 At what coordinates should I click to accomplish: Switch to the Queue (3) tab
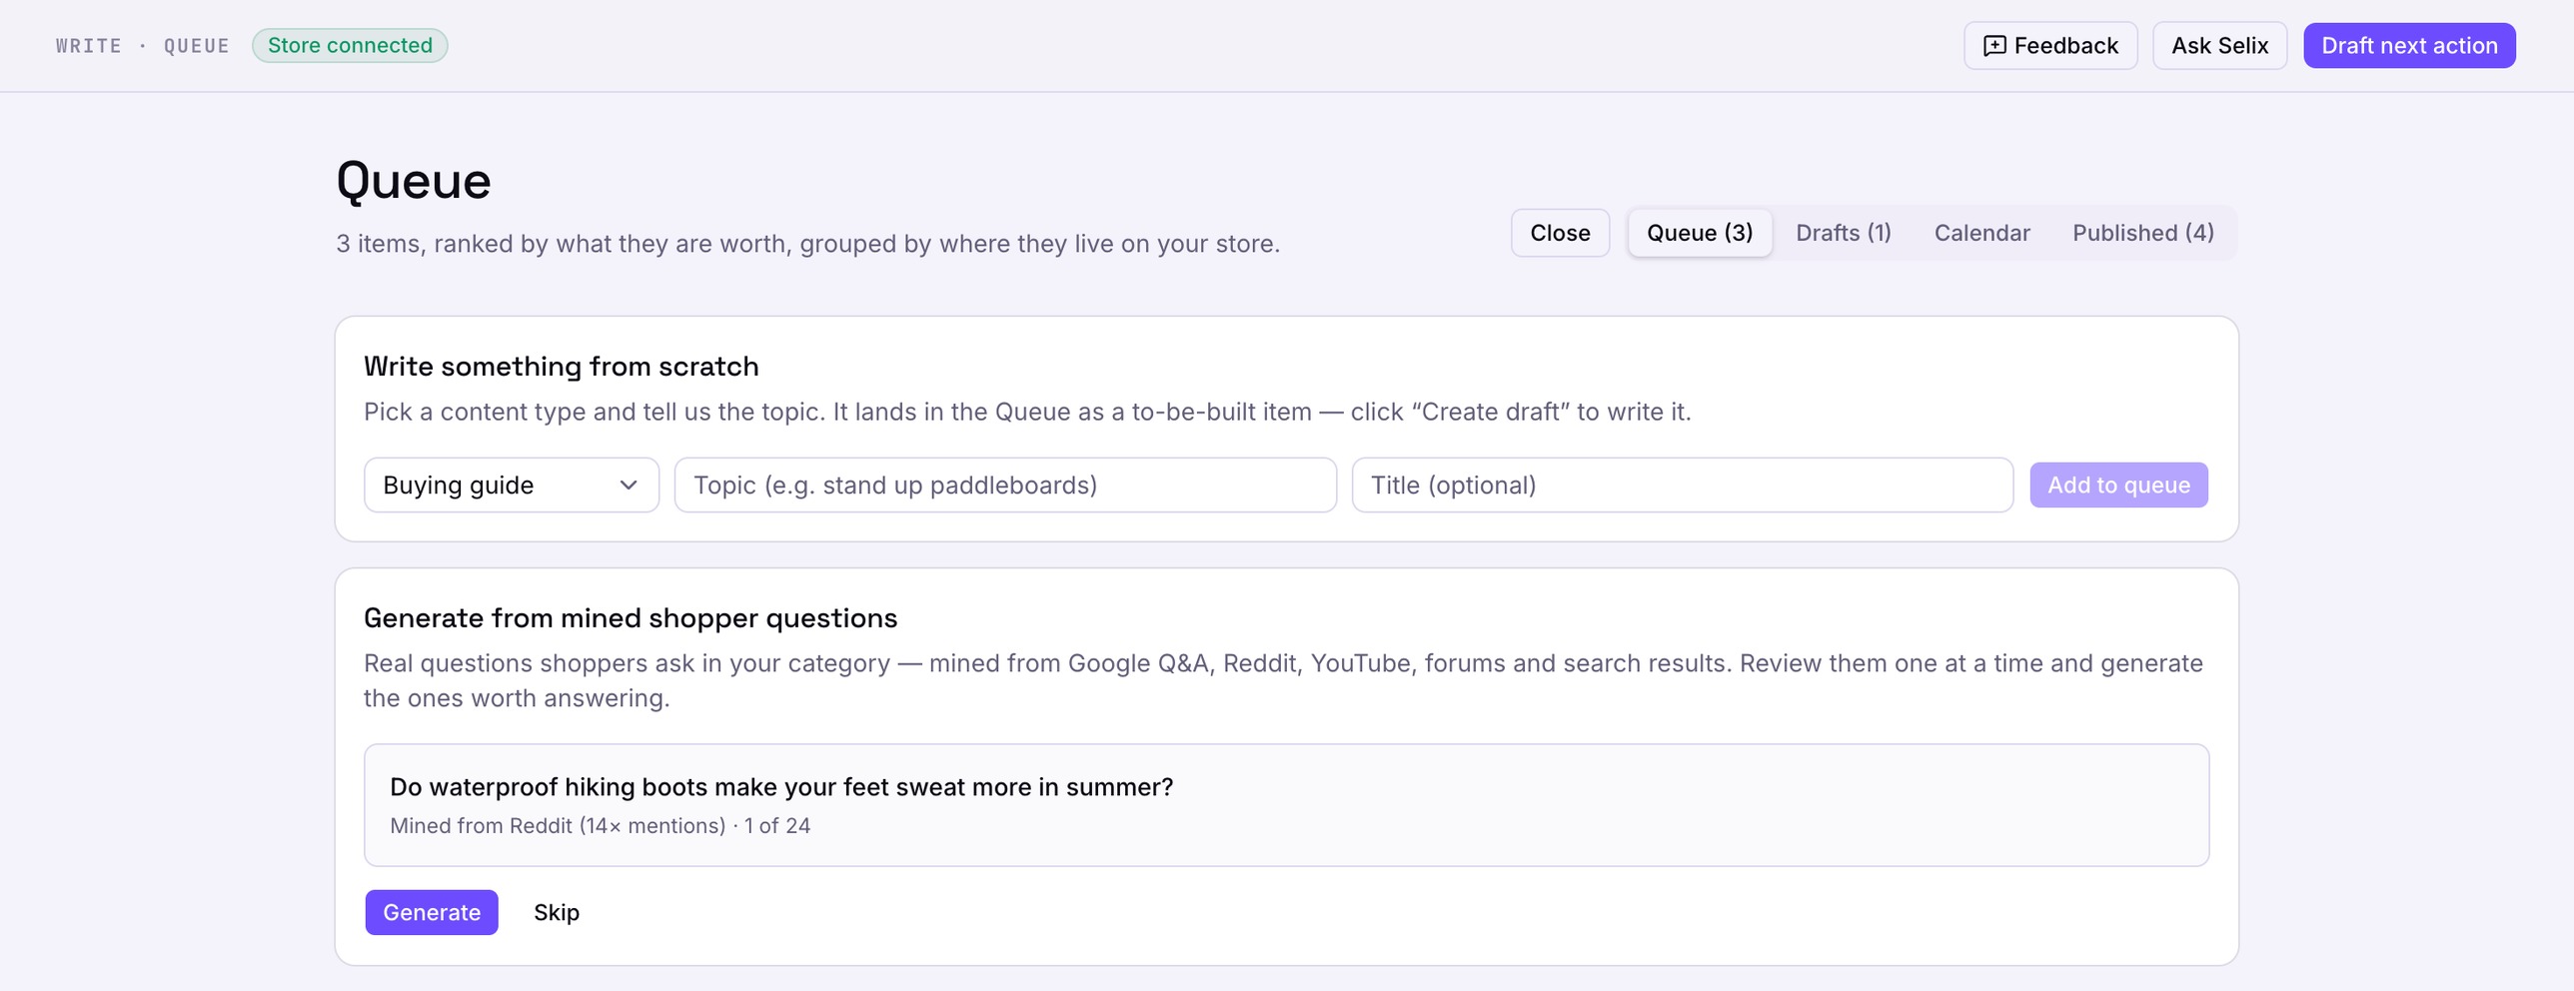[1700, 233]
